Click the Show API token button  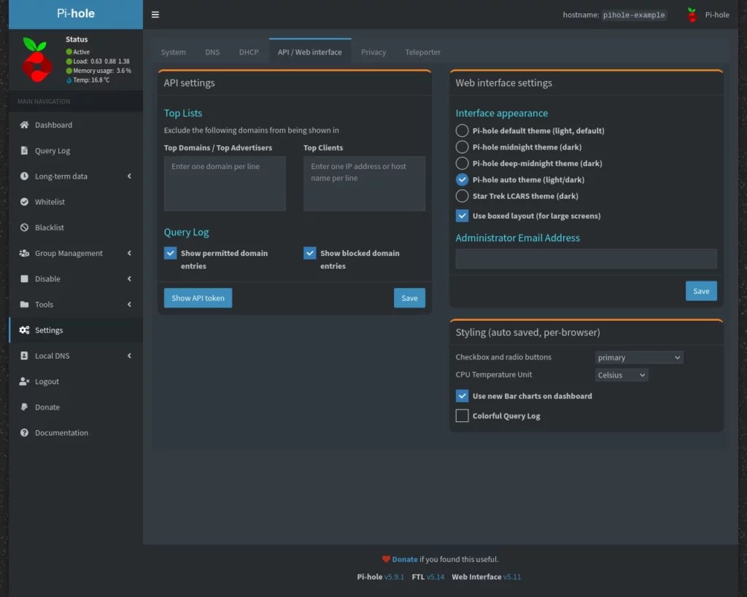click(x=198, y=297)
